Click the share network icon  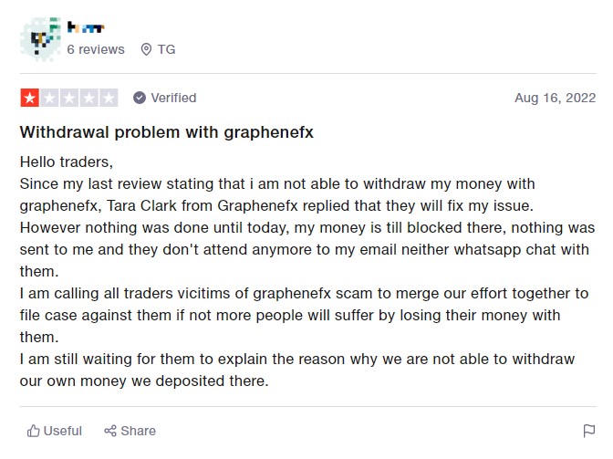110,431
